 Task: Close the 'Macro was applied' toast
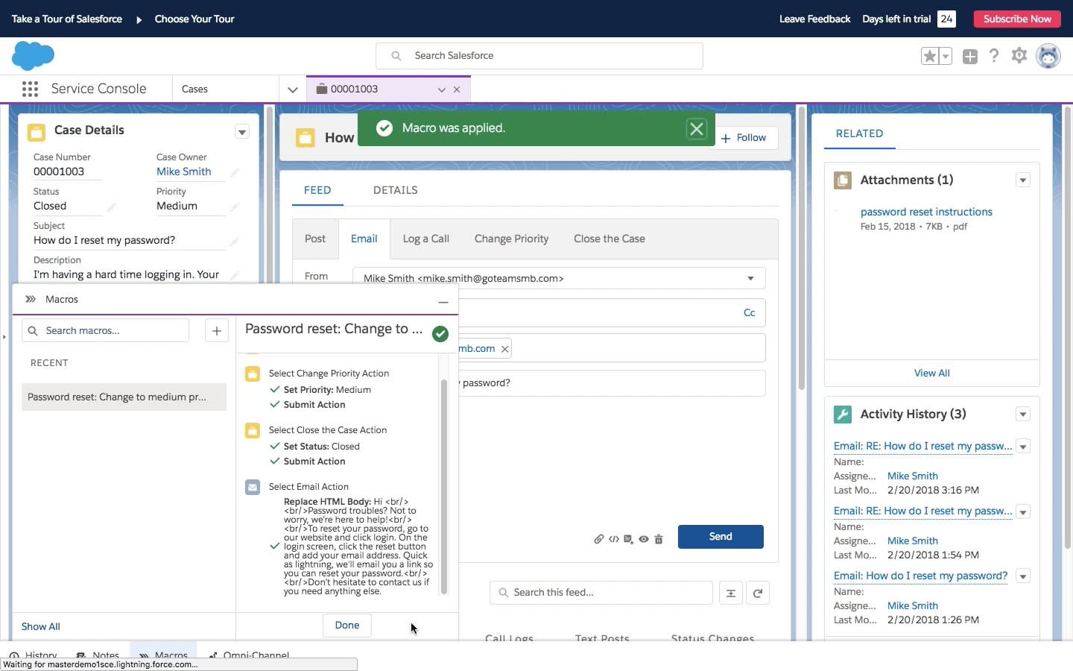pos(697,129)
